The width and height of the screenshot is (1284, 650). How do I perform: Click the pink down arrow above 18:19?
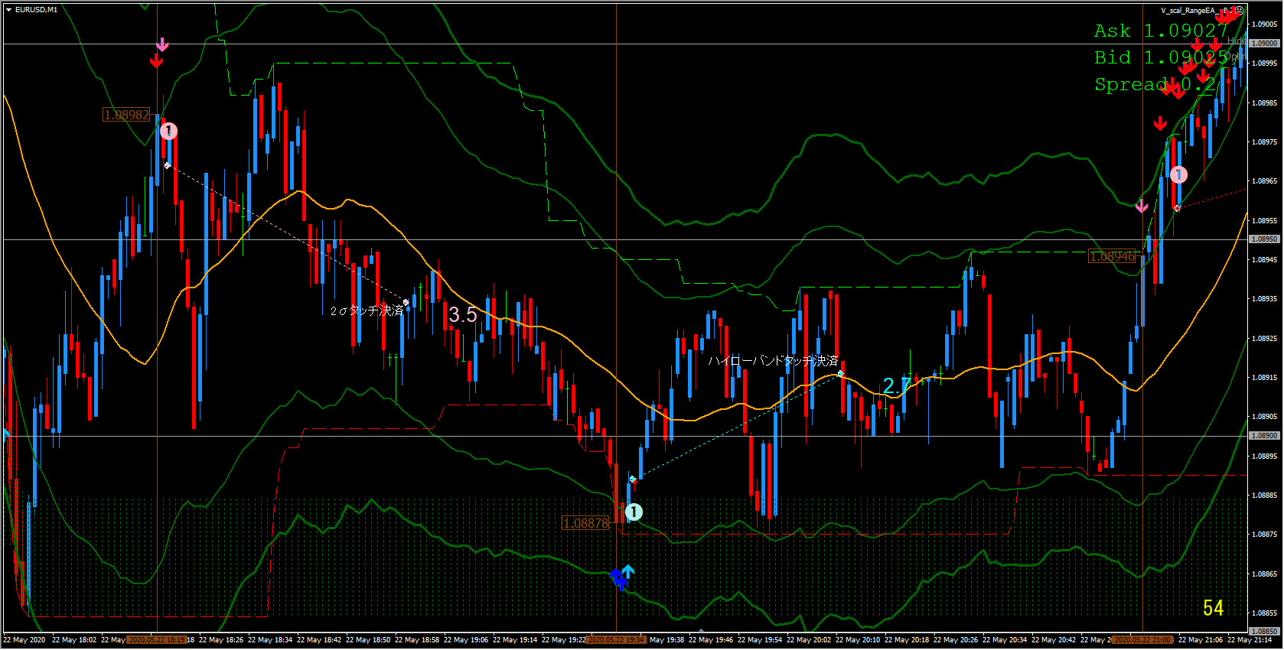coord(161,44)
